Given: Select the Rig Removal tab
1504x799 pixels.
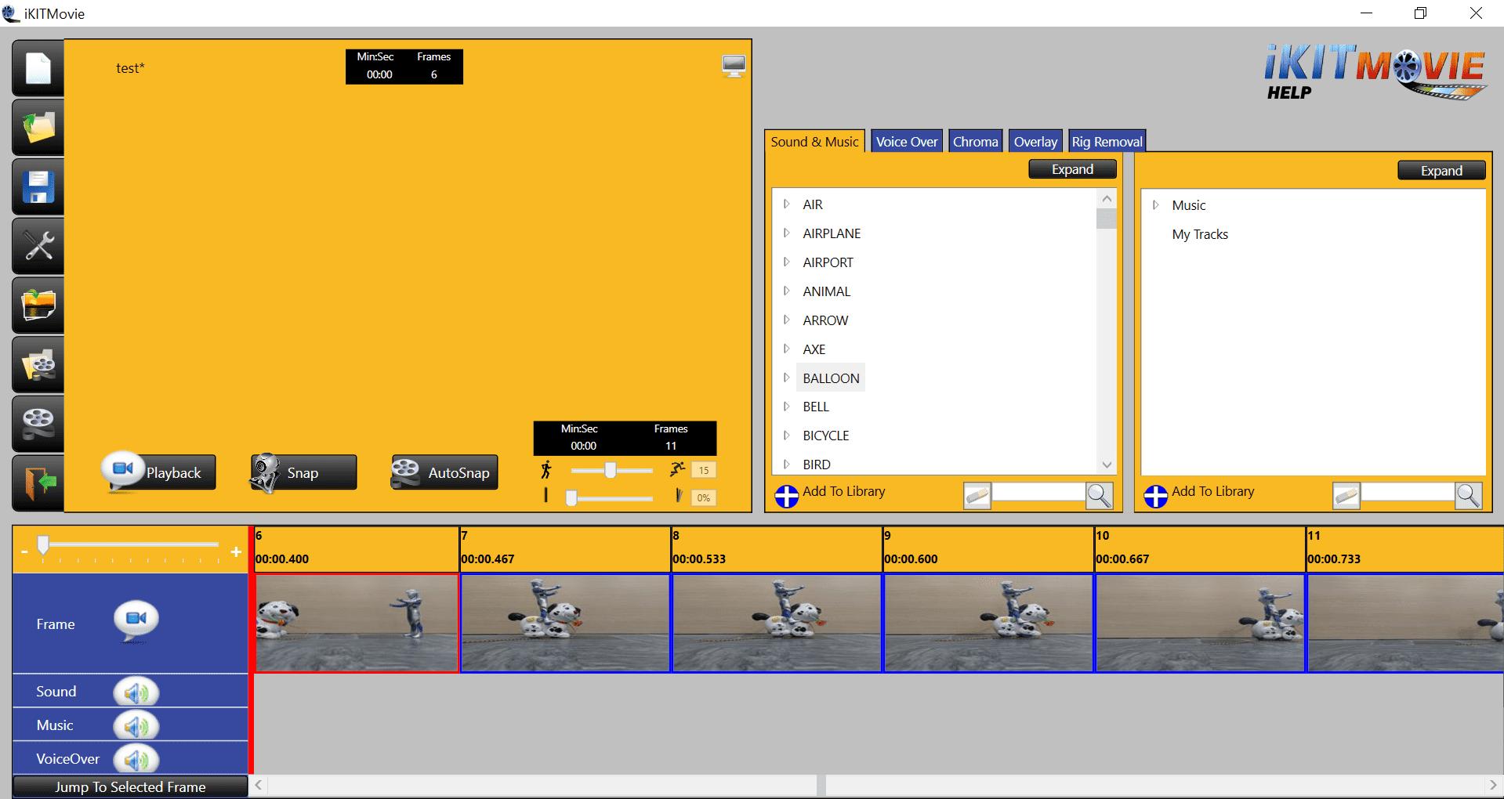Looking at the screenshot, I should point(1107,141).
